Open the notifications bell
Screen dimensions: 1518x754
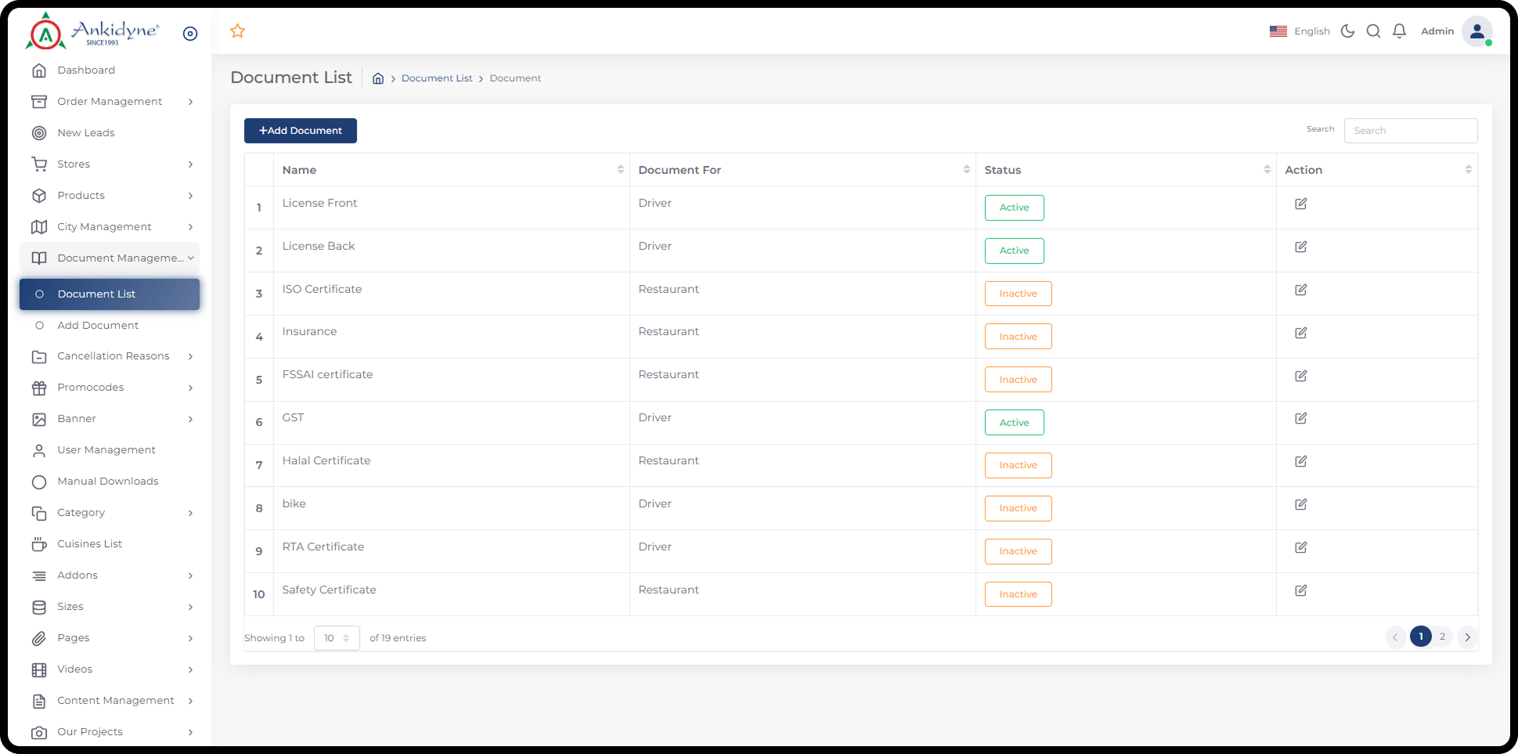pos(1399,31)
